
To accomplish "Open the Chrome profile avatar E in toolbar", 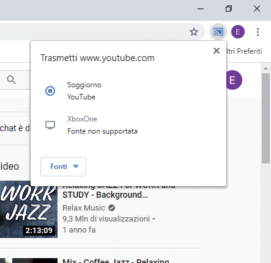I will pos(238,32).
